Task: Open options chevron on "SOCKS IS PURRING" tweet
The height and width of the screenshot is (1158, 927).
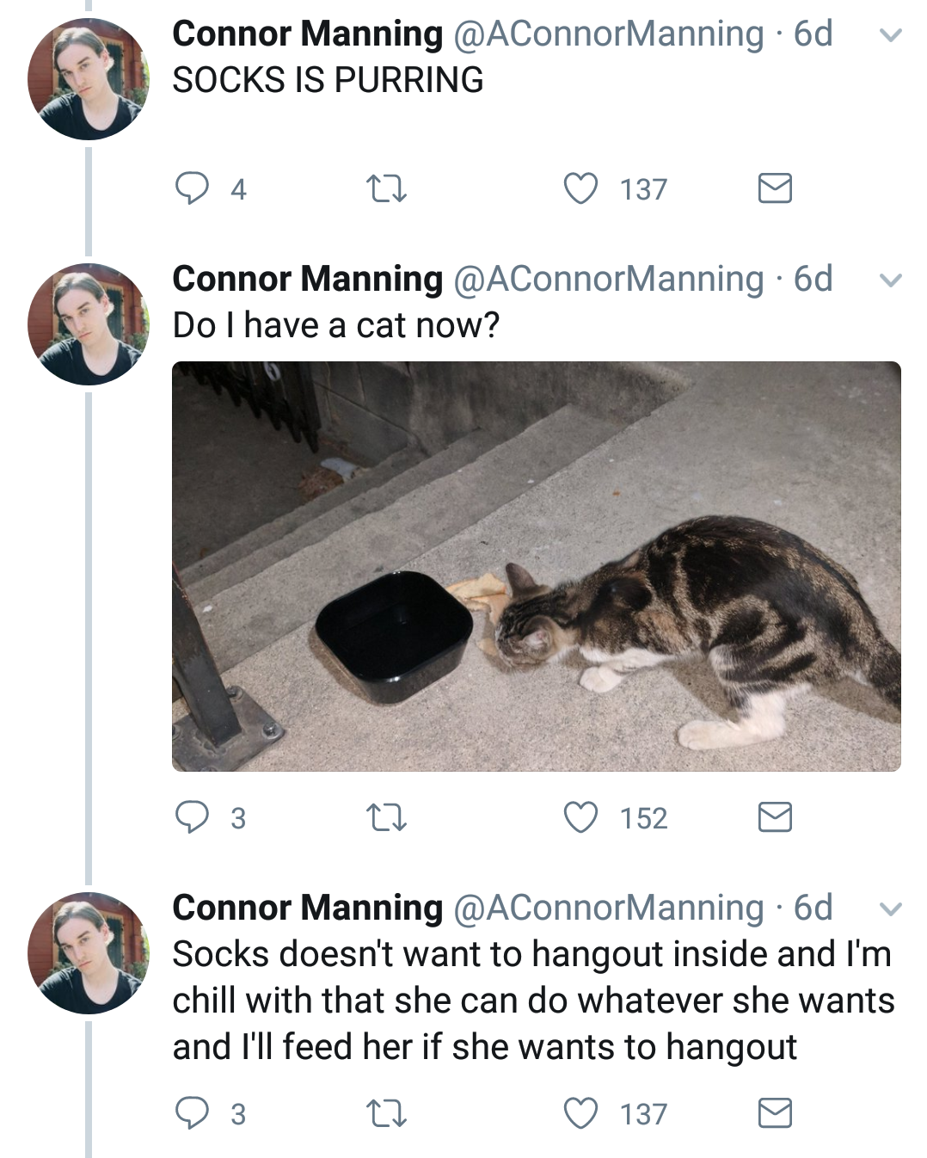Action: click(892, 35)
